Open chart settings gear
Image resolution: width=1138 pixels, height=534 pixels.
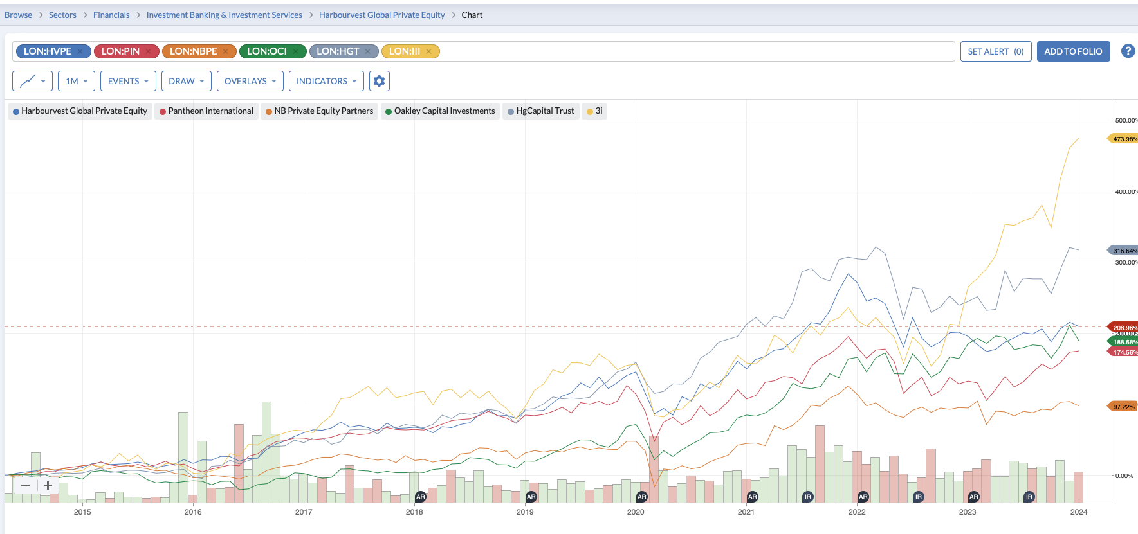click(380, 81)
